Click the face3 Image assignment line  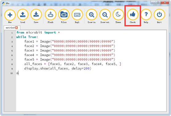[70, 50]
